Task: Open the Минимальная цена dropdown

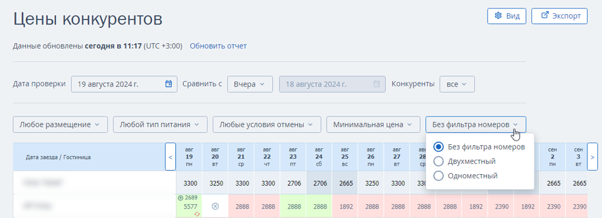Action: pyautogui.click(x=373, y=125)
